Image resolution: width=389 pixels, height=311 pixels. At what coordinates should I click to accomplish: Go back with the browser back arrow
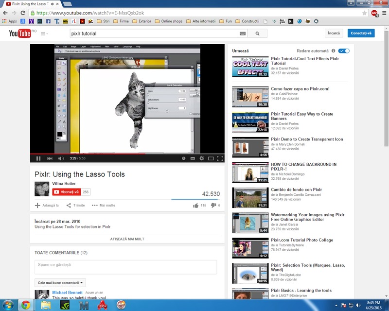(x=5, y=13)
